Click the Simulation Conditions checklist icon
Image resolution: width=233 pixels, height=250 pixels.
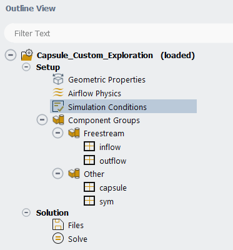click(x=58, y=106)
